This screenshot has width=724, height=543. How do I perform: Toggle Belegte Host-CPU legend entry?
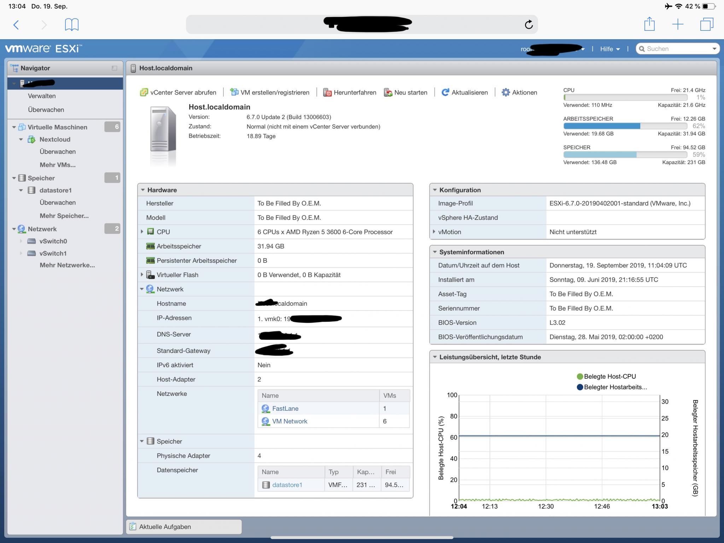(606, 376)
